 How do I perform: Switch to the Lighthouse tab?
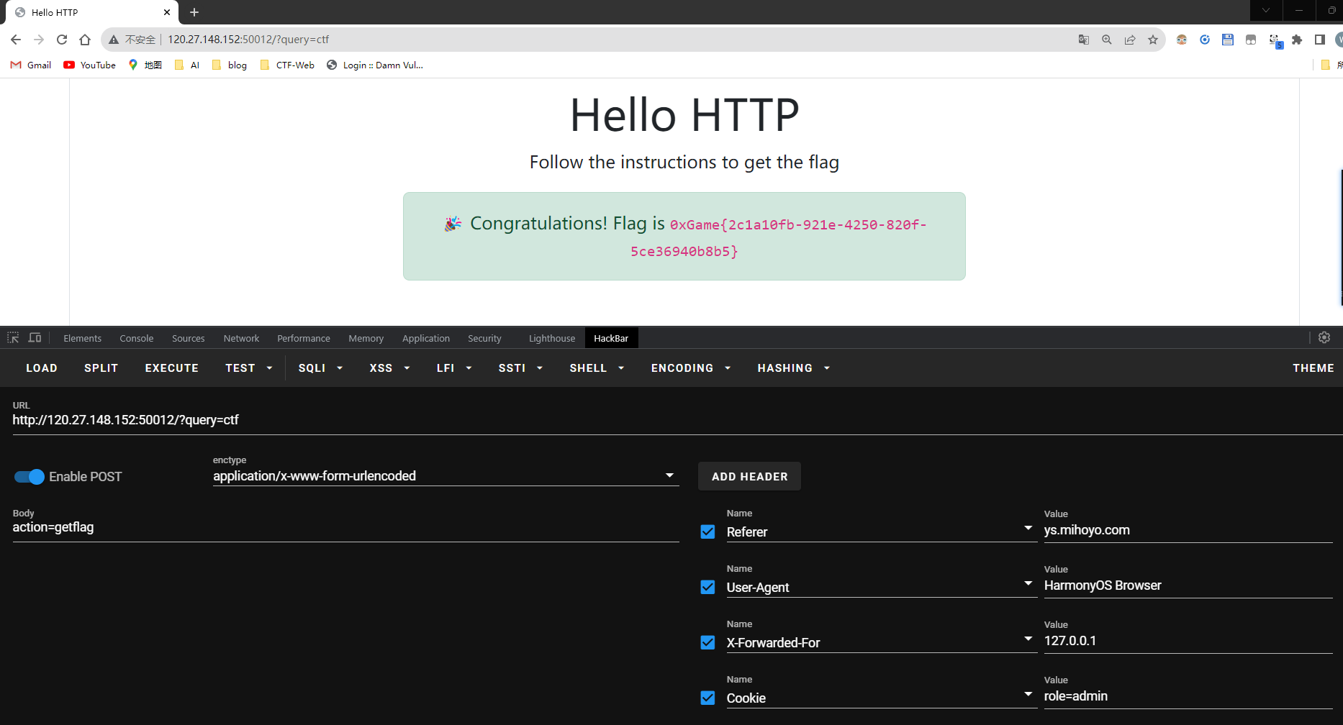tap(552, 338)
